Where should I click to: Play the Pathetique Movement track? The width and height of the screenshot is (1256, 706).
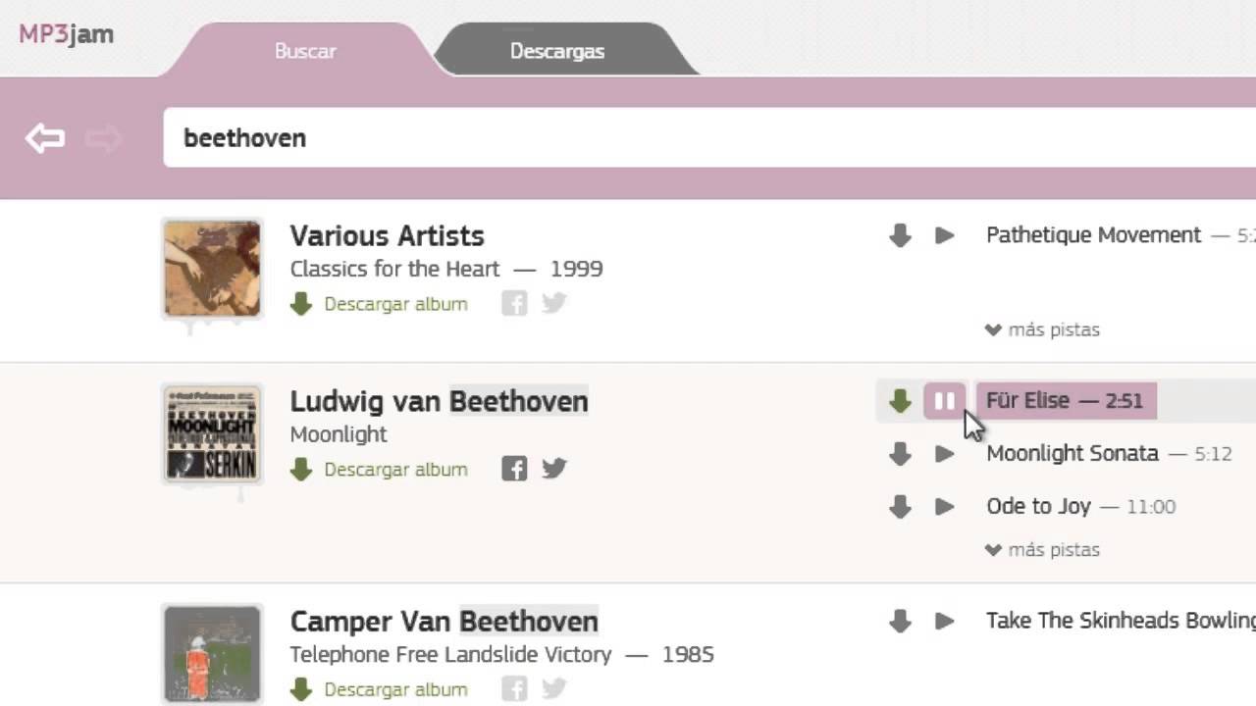coord(944,236)
